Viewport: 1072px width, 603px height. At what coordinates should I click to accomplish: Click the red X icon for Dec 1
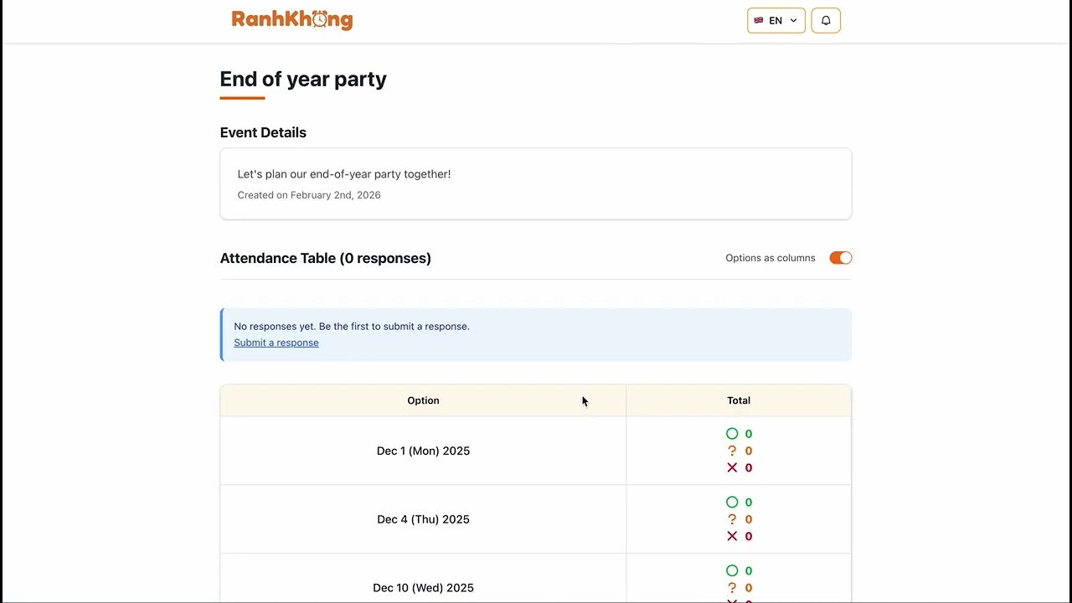pyautogui.click(x=732, y=467)
